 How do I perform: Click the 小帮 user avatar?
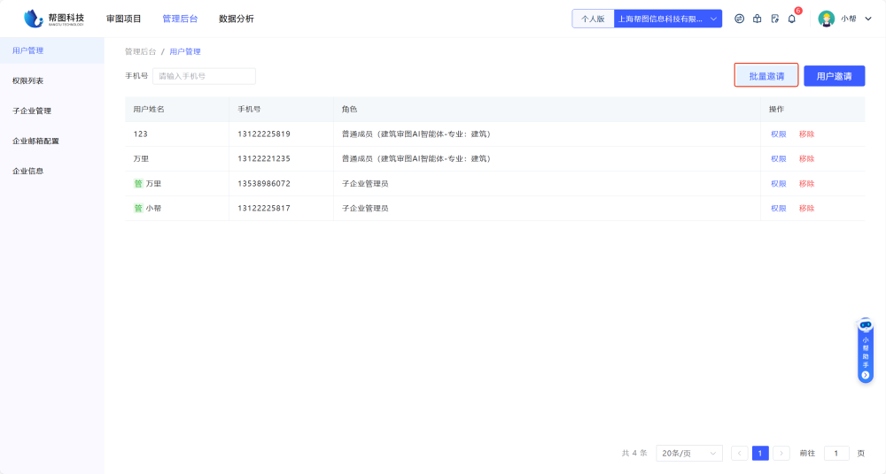(x=826, y=19)
